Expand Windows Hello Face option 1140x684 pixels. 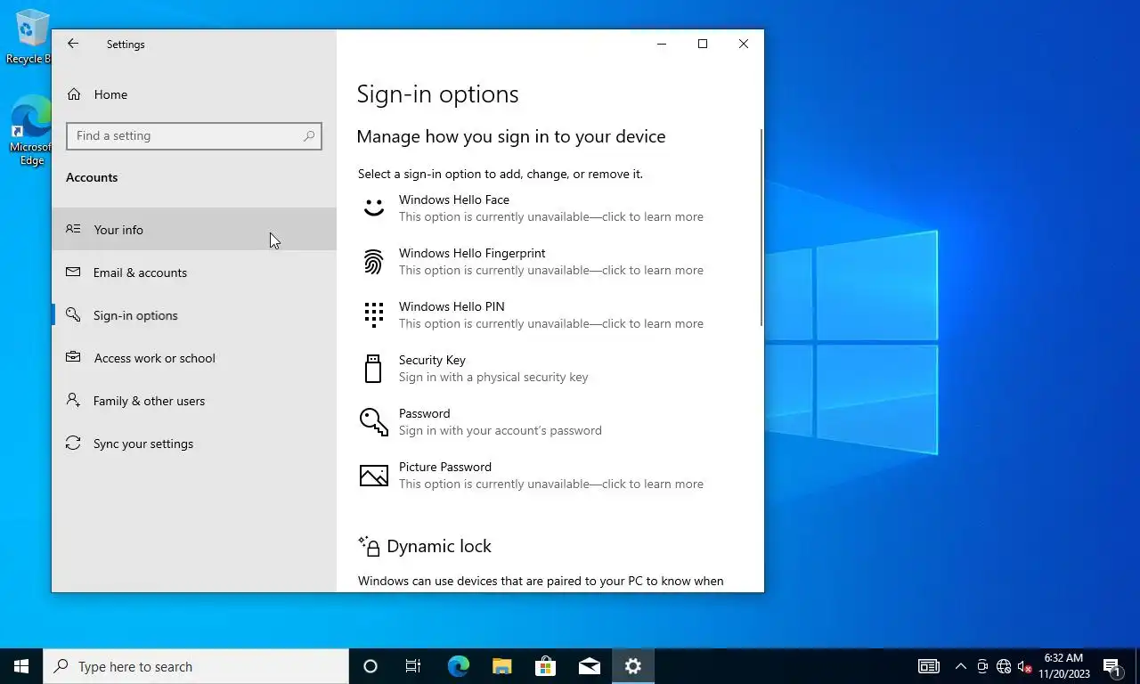point(550,208)
